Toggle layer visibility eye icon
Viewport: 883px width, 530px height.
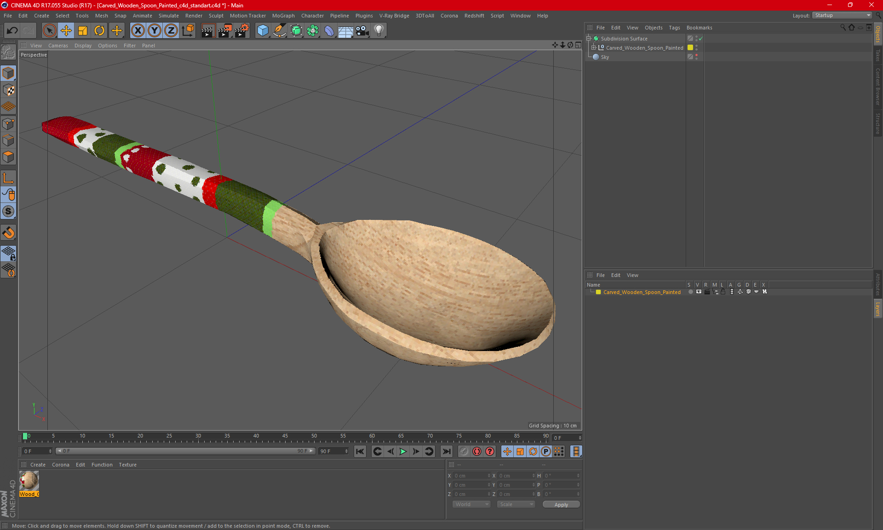pyautogui.click(x=699, y=292)
